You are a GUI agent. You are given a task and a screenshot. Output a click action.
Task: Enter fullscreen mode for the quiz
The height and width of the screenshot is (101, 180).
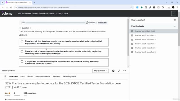click(x=119, y=71)
